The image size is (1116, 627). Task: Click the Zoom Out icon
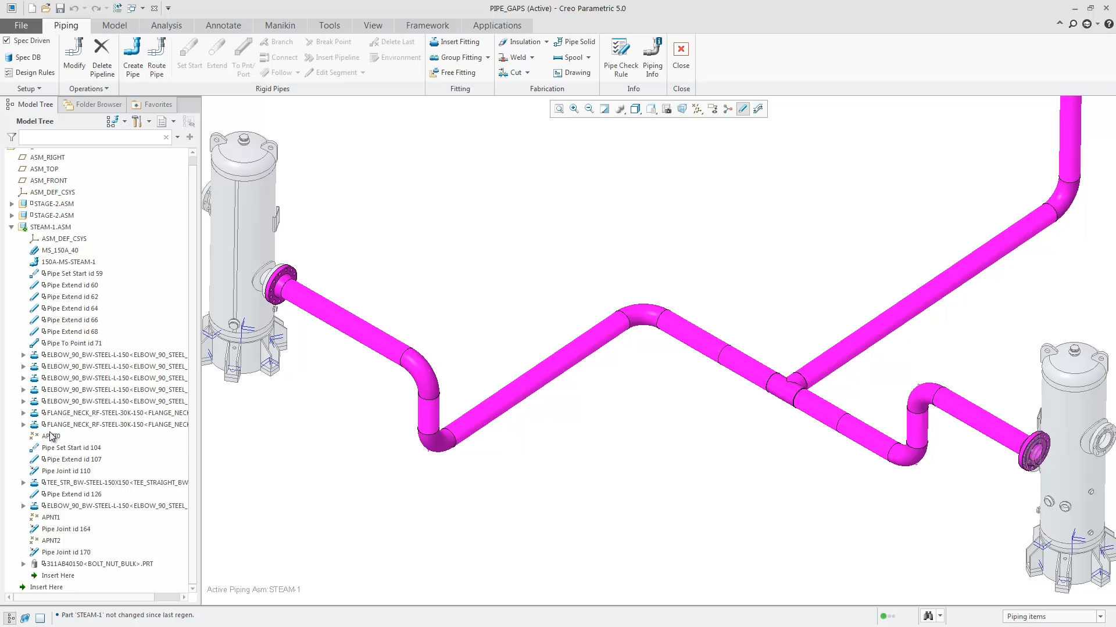point(589,109)
